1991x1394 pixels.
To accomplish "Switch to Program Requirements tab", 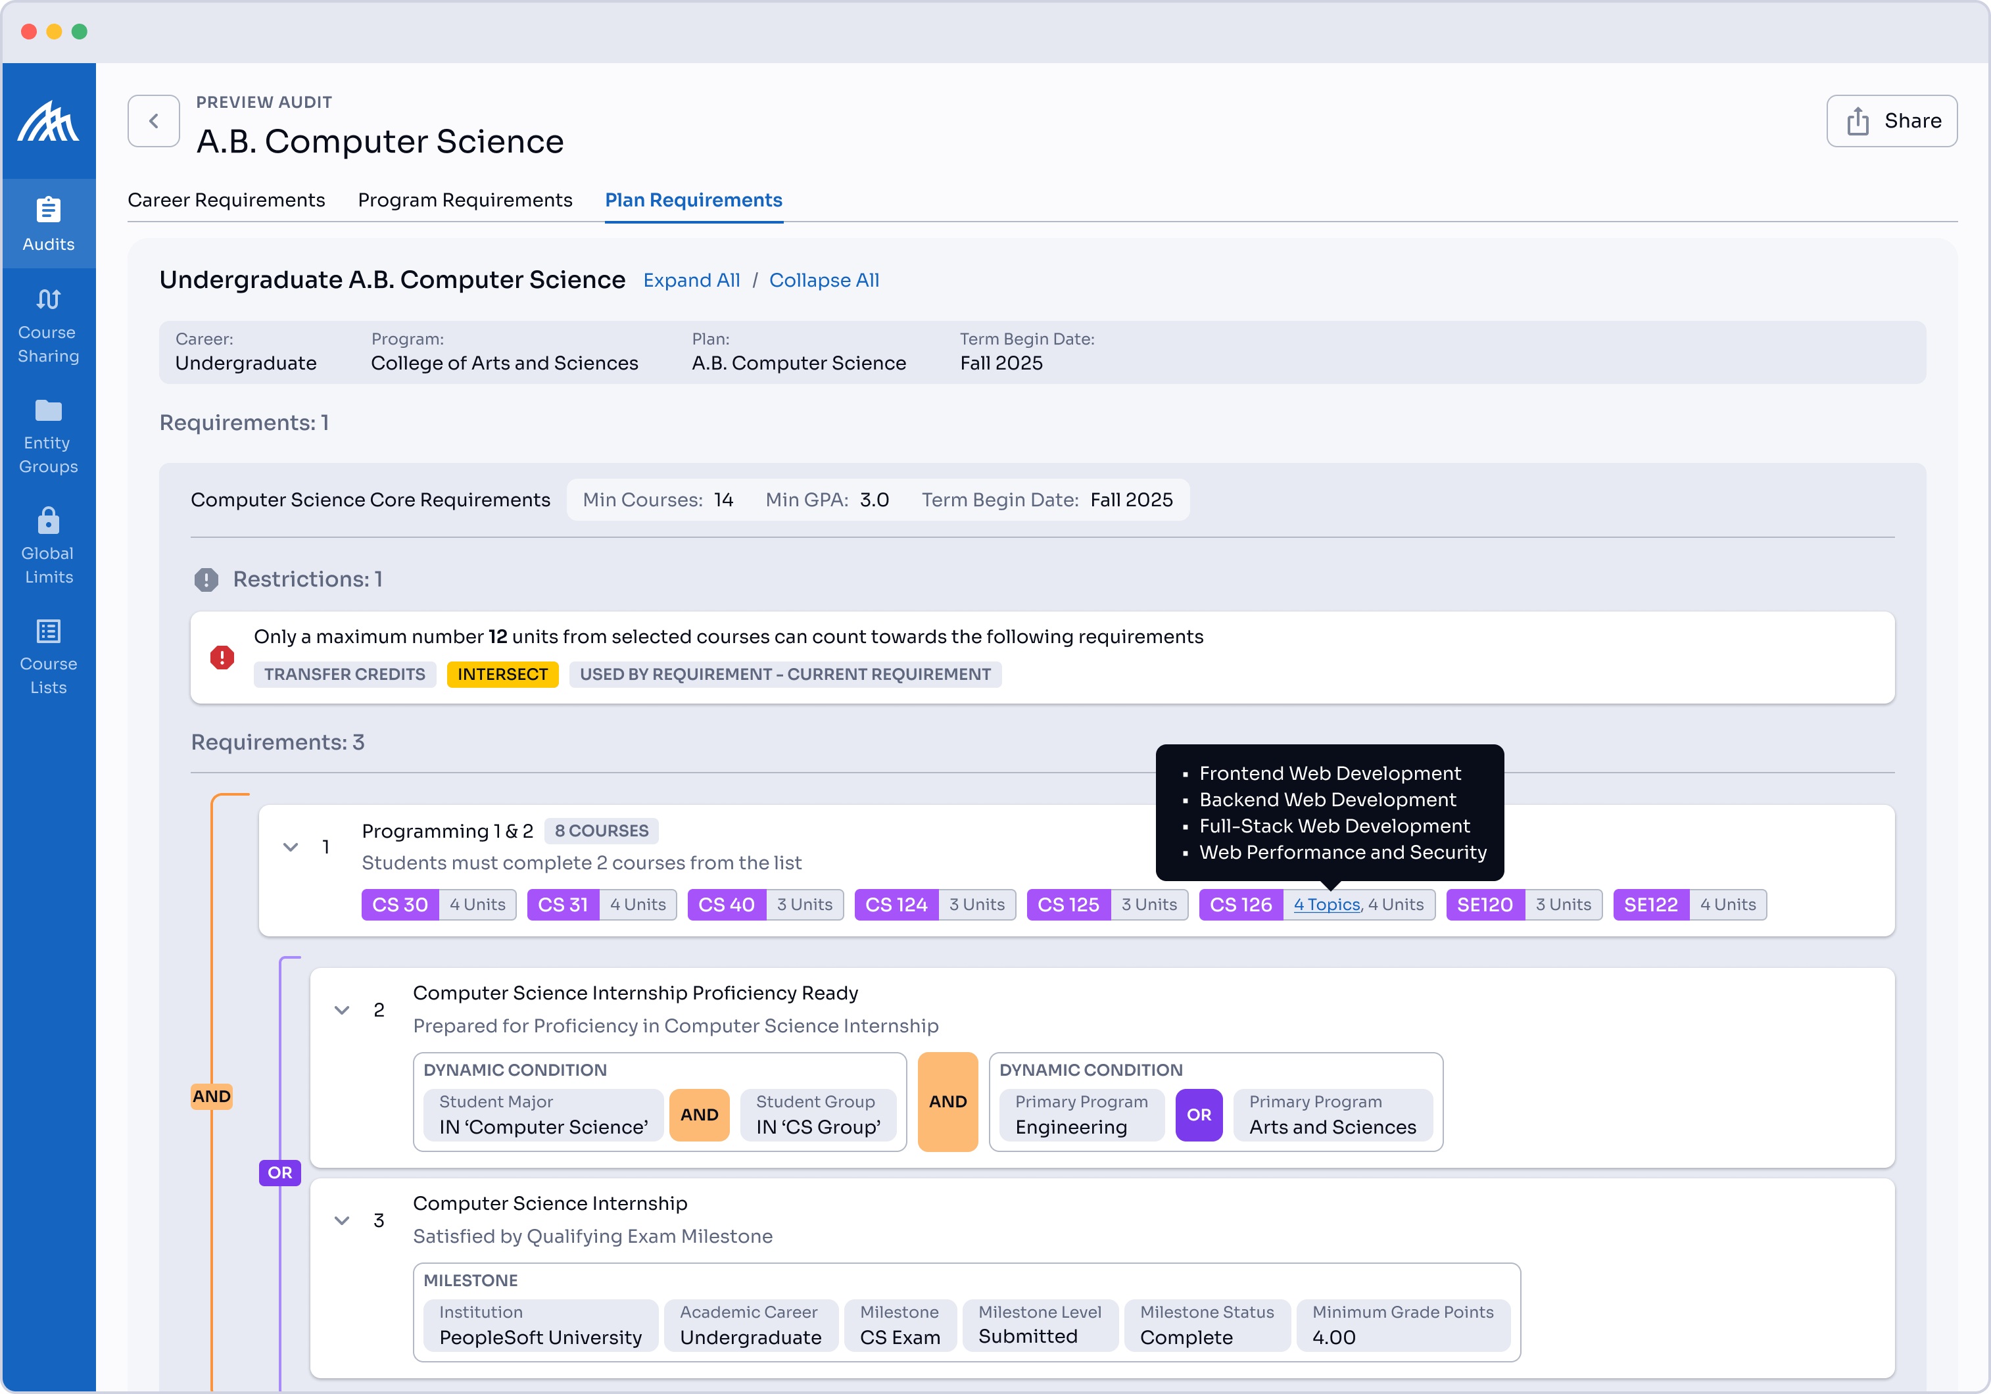I will (465, 201).
